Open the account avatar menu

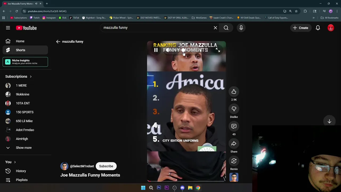[331, 28]
